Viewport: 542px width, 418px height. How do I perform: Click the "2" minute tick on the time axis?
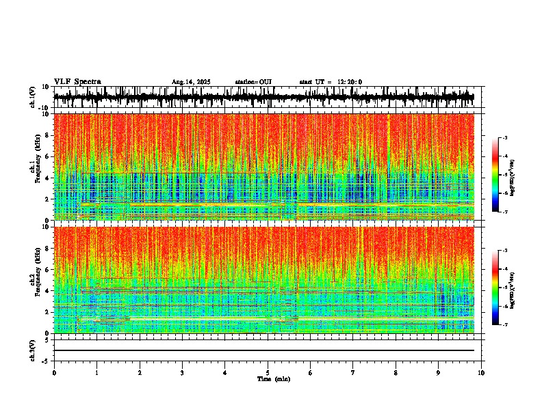pos(140,373)
